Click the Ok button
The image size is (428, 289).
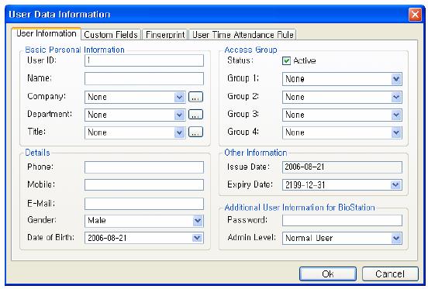click(328, 274)
